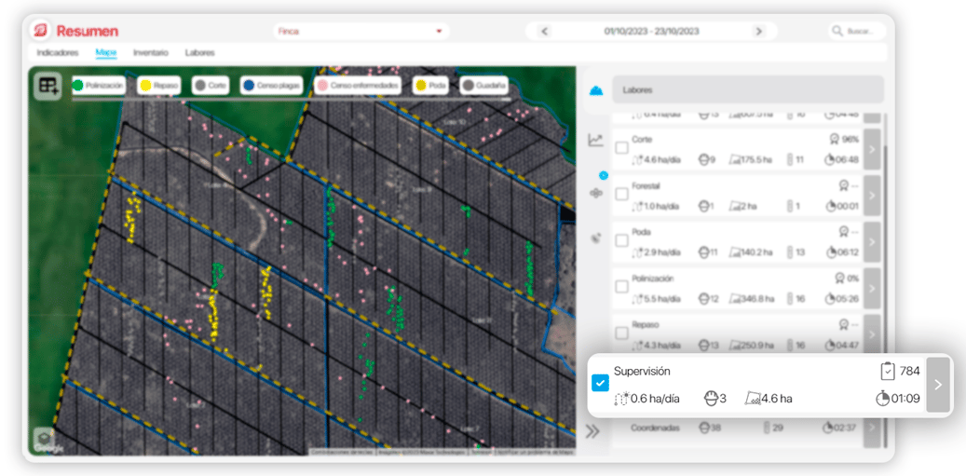Toggle the Polinización map legend chip
The width and height of the screenshot is (966, 476).
(x=99, y=86)
